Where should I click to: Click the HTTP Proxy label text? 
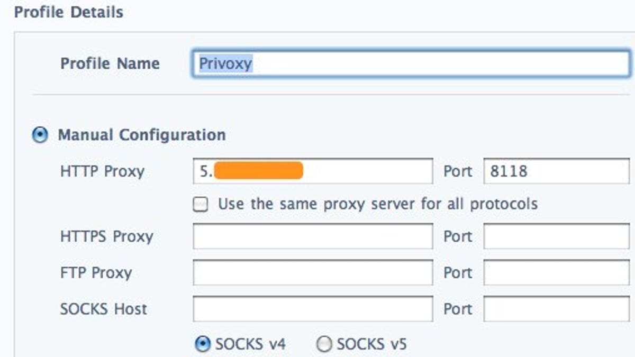coord(102,171)
